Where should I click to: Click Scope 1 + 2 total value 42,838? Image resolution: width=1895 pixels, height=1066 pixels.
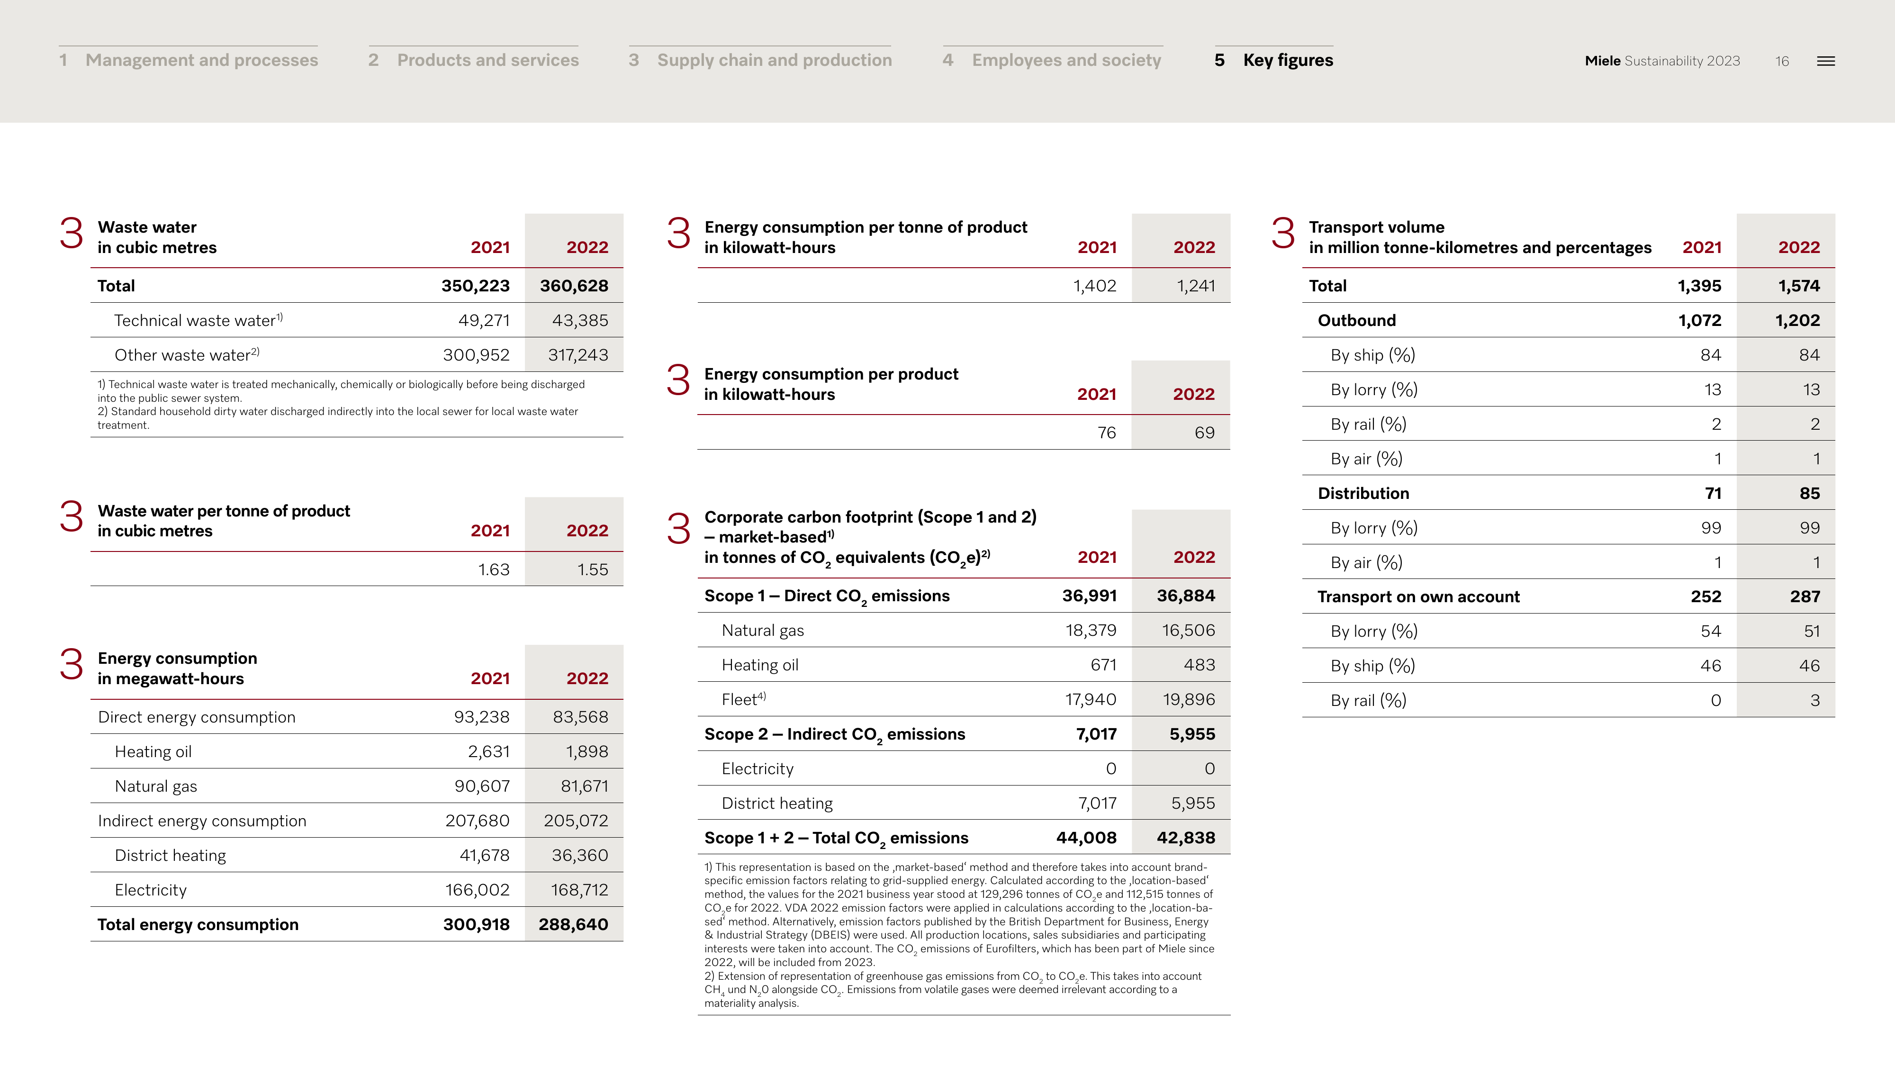[1186, 838]
